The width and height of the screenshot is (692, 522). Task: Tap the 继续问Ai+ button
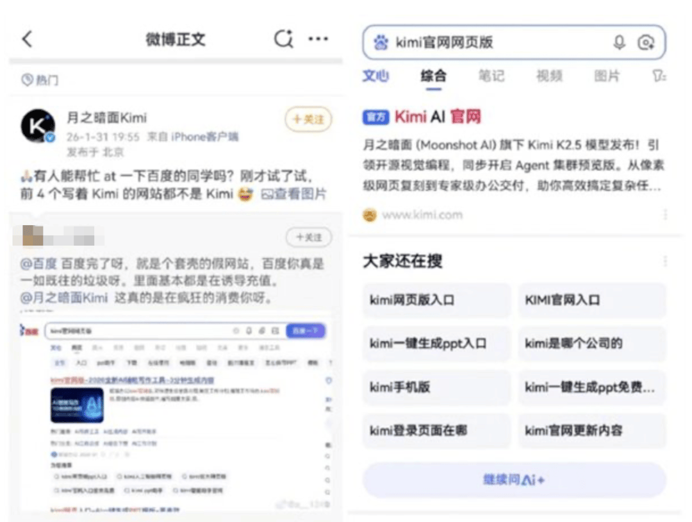(514, 480)
